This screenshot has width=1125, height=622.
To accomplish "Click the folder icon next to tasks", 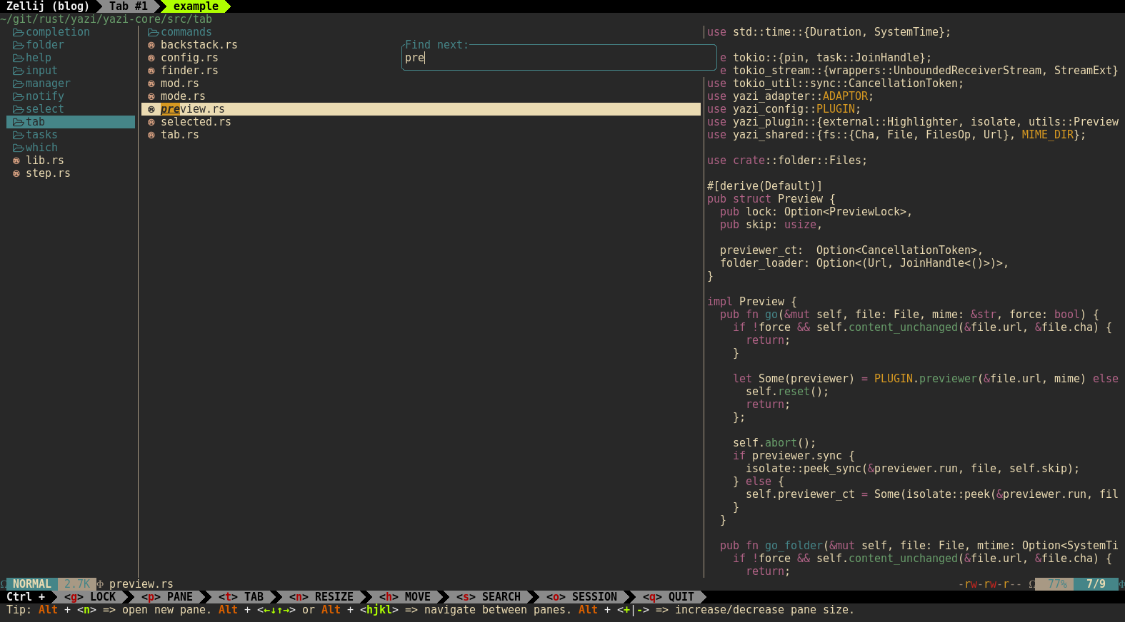I will point(18,135).
